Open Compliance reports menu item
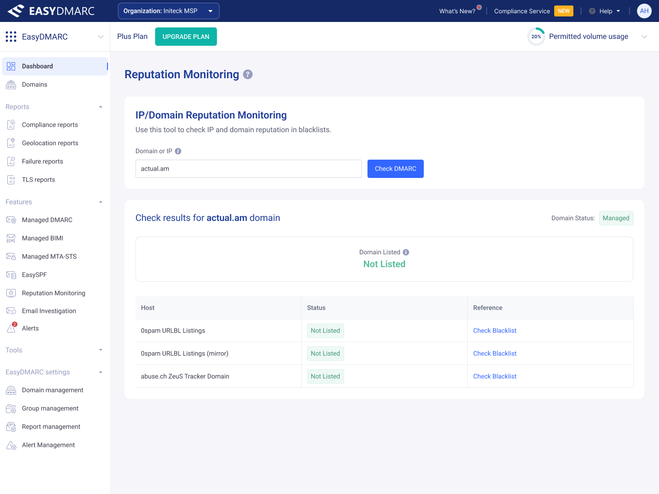 55,125
